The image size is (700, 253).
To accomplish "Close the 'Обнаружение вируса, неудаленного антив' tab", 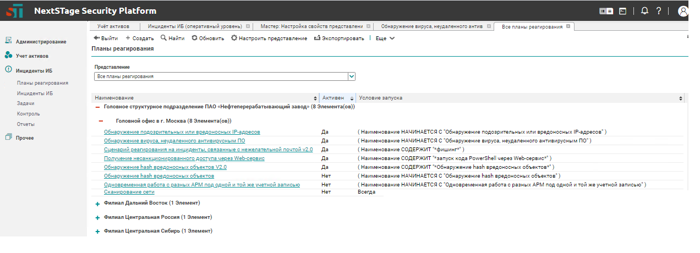I will 488,26.
